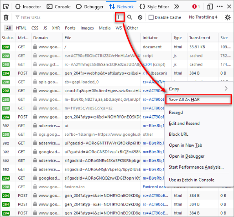Clear network log with trash icon

tap(6, 17)
